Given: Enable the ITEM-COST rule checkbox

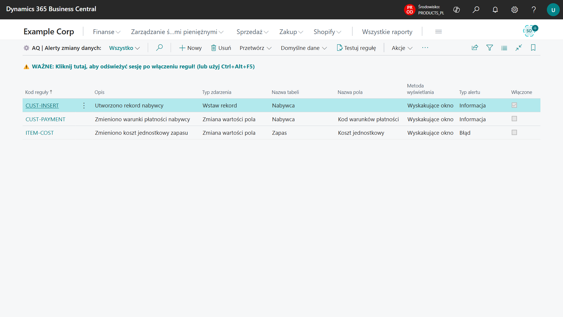Looking at the screenshot, I should (x=514, y=133).
